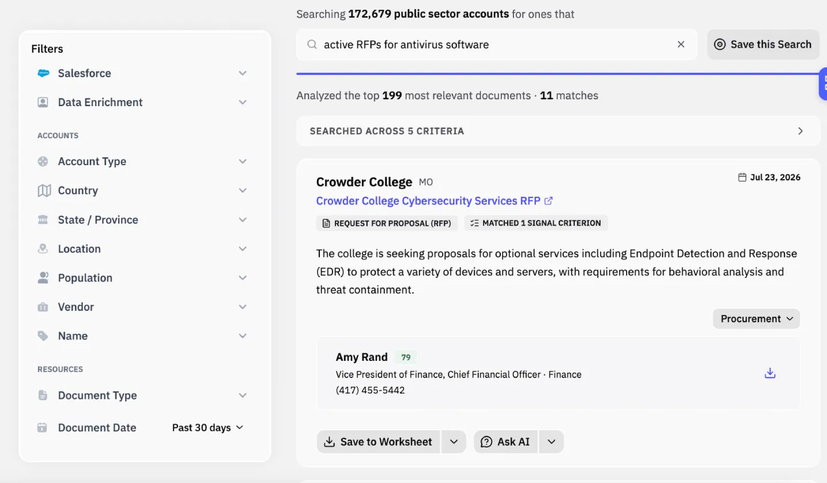Click Save this Search button
Screen dimensions: 827x483
[x=763, y=44]
